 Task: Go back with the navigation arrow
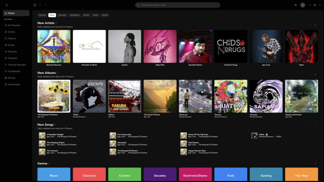[x=40, y=5]
